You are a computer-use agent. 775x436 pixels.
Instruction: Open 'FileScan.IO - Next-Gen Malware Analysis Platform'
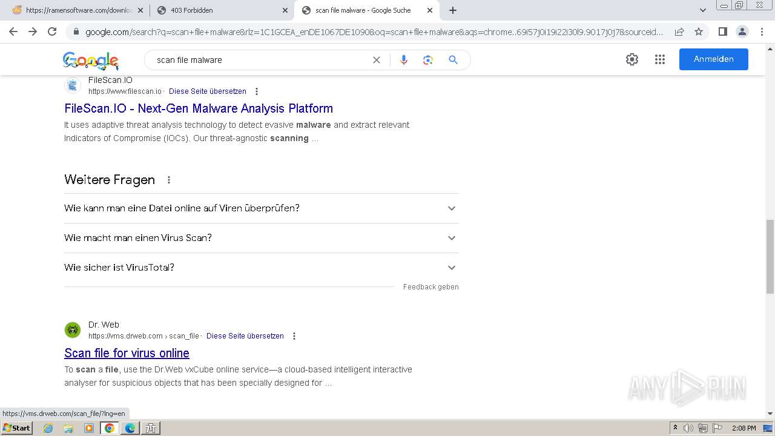(x=199, y=108)
